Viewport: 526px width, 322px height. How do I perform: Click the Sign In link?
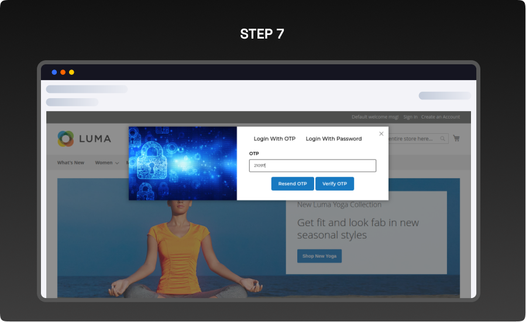click(x=410, y=117)
